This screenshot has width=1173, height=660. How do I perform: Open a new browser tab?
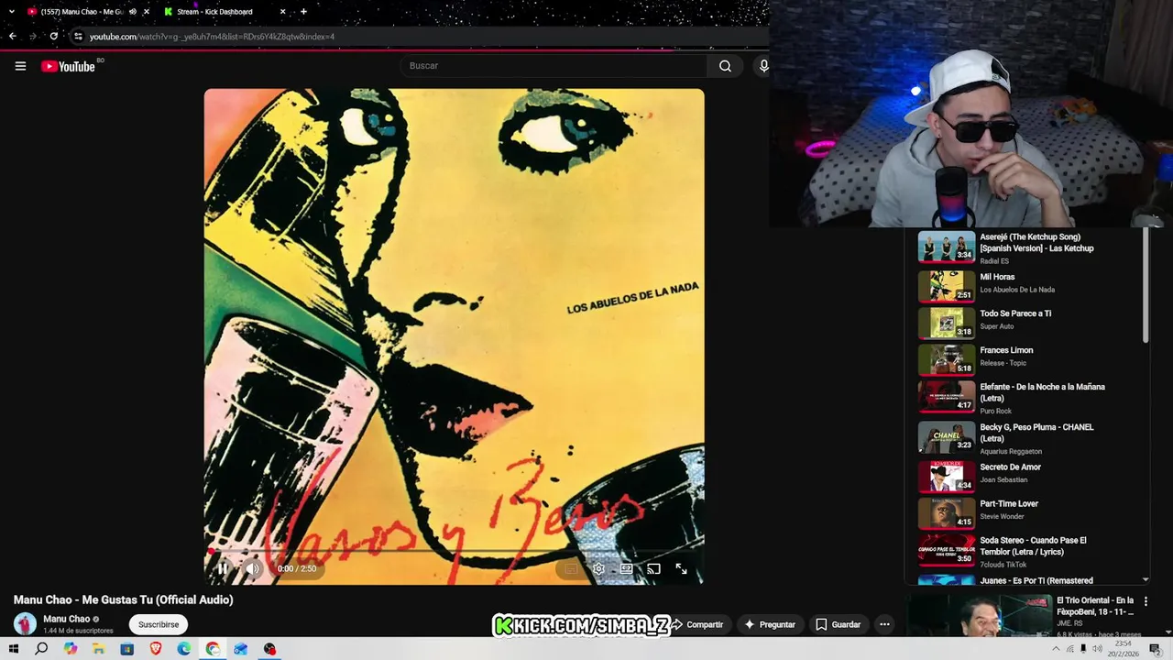click(x=303, y=12)
